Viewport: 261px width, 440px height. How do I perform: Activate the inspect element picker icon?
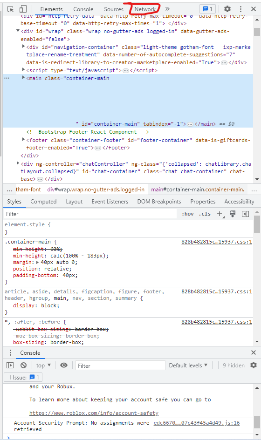[x=10, y=9]
